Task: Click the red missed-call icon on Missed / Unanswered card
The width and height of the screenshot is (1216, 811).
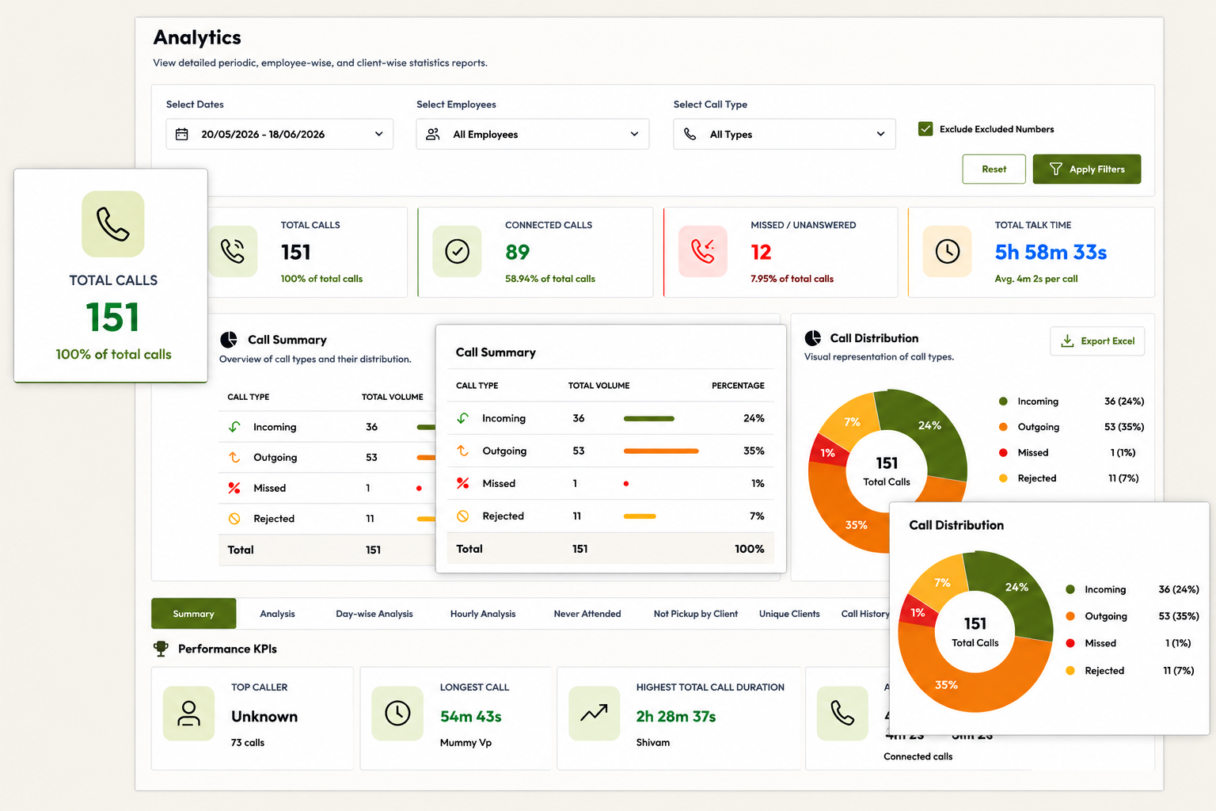Action: coord(703,251)
